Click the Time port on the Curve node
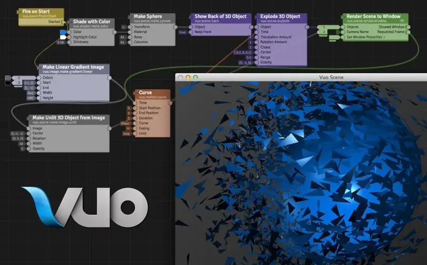Viewport: 427px width, 265px height. 135,103
